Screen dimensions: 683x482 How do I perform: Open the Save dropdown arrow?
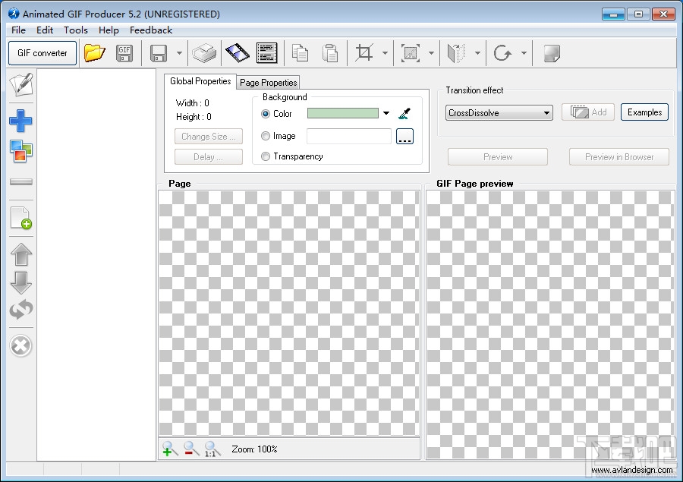179,53
